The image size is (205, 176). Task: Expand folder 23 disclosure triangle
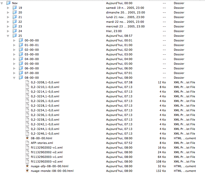(8, 26)
